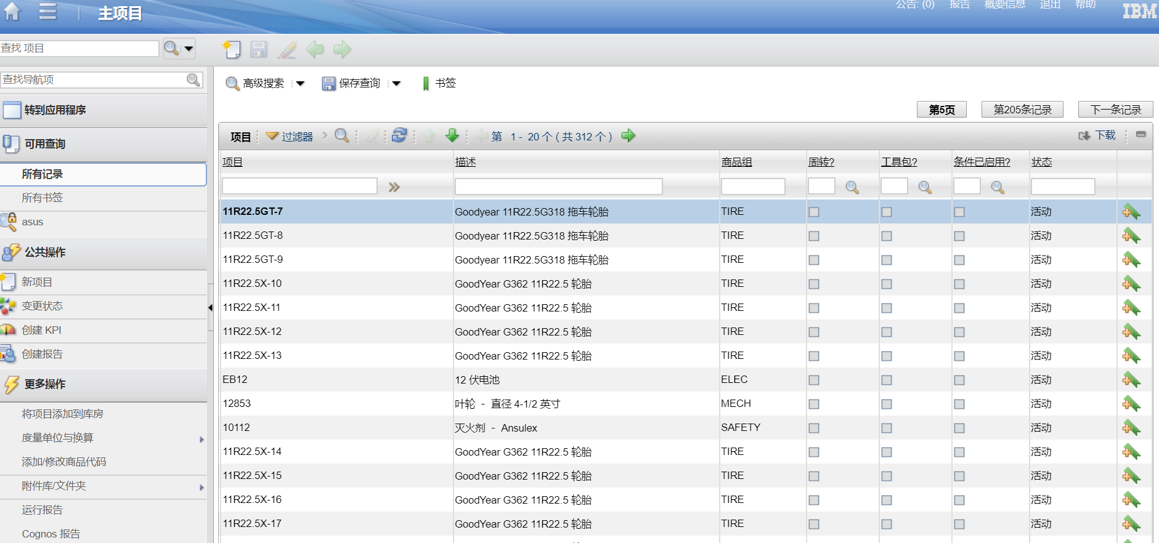The width and height of the screenshot is (1159, 543).
Task: Click the filter table search icon
Action: click(342, 135)
